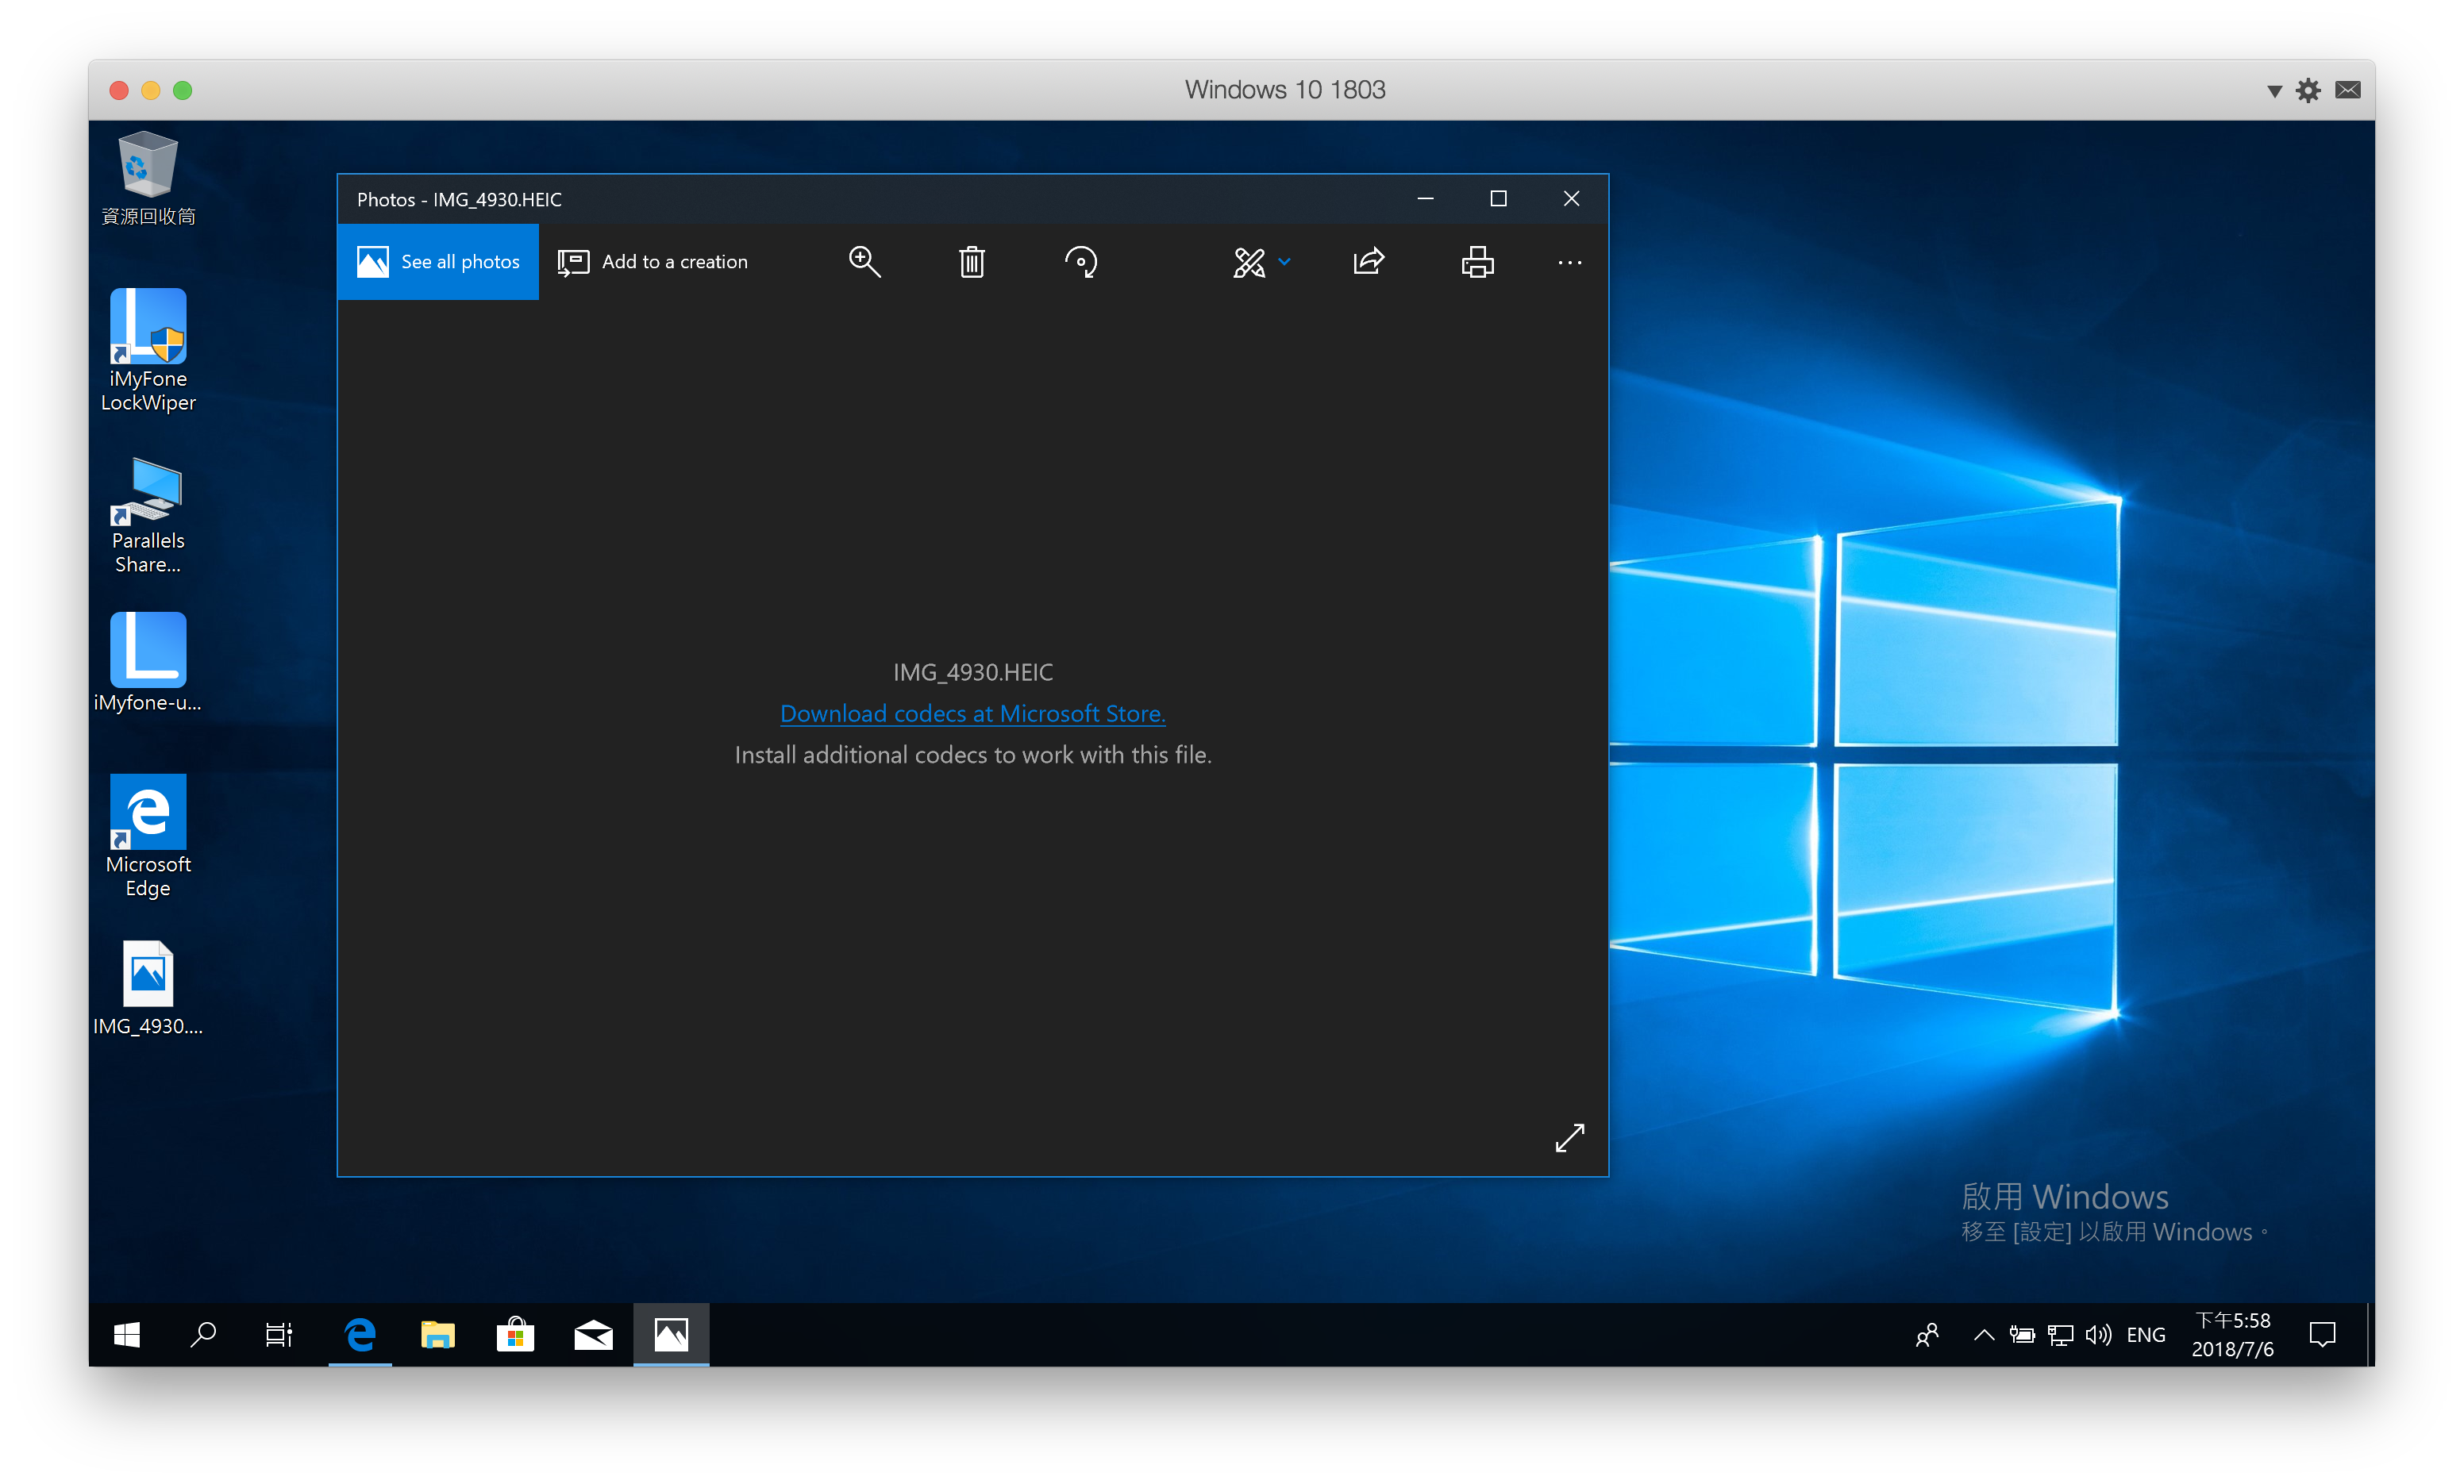This screenshot has height=1484, width=2464.
Task: Click the Parallels envelope icon
Action: 2348,91
